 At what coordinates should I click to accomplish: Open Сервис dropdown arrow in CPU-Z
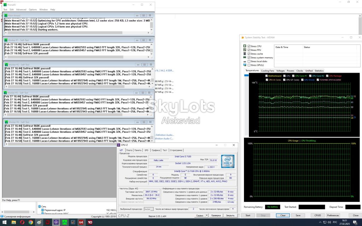coord(206,215)
